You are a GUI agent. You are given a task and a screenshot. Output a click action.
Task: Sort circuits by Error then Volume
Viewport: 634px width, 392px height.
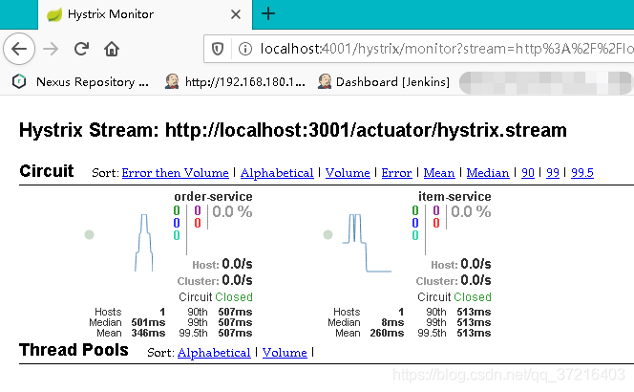click(x=175, y=173)
